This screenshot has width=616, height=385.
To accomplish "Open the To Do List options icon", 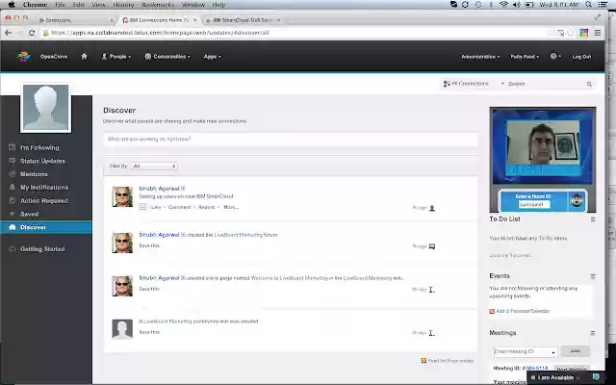I will pyautogui.click(x=593, y=219).
